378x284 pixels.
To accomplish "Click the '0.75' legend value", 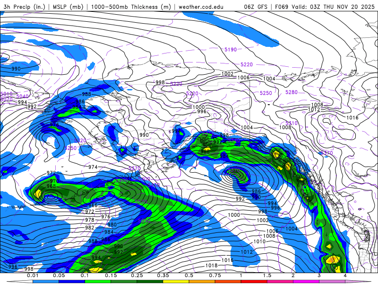I will pyautogui.click(x=215, y=275).
